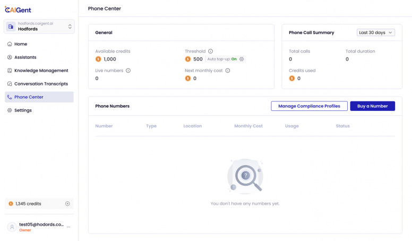Screen dimensions: 412x241
Task: Click the CAIGent logo
Action: [x=19, y=8]
